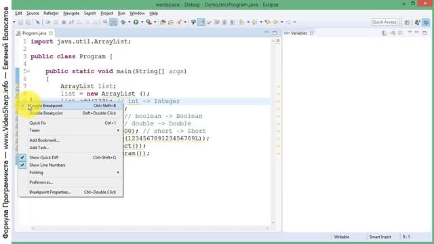Click the Suspend debug icon
434x244 pixels.
(x=56, y=22)
